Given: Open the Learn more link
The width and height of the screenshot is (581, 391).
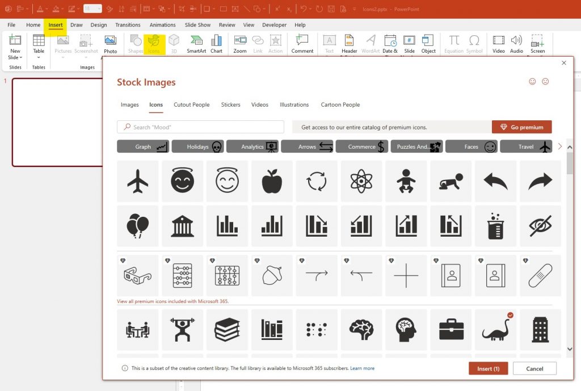Looking at the screenshot, I should pyautogui.click(x=362, y=368).
